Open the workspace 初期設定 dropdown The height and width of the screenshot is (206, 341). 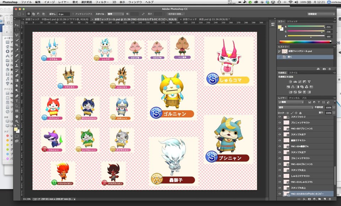click(321, 14)
